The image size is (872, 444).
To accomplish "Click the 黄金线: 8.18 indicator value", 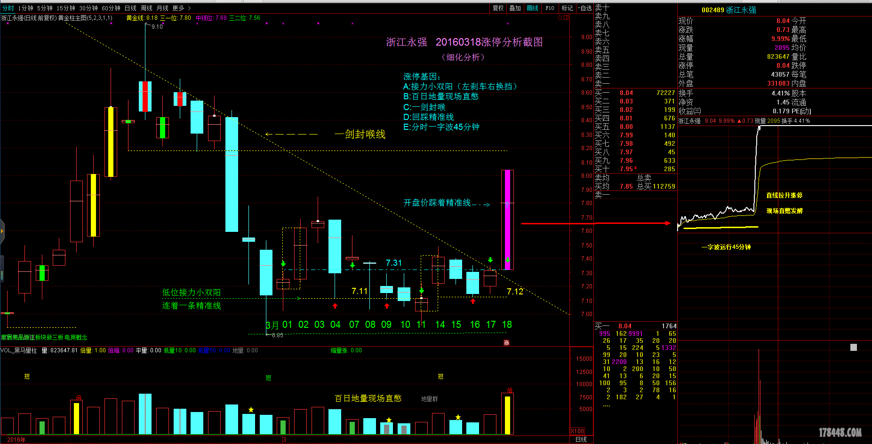I will click(x=142, y=18).
